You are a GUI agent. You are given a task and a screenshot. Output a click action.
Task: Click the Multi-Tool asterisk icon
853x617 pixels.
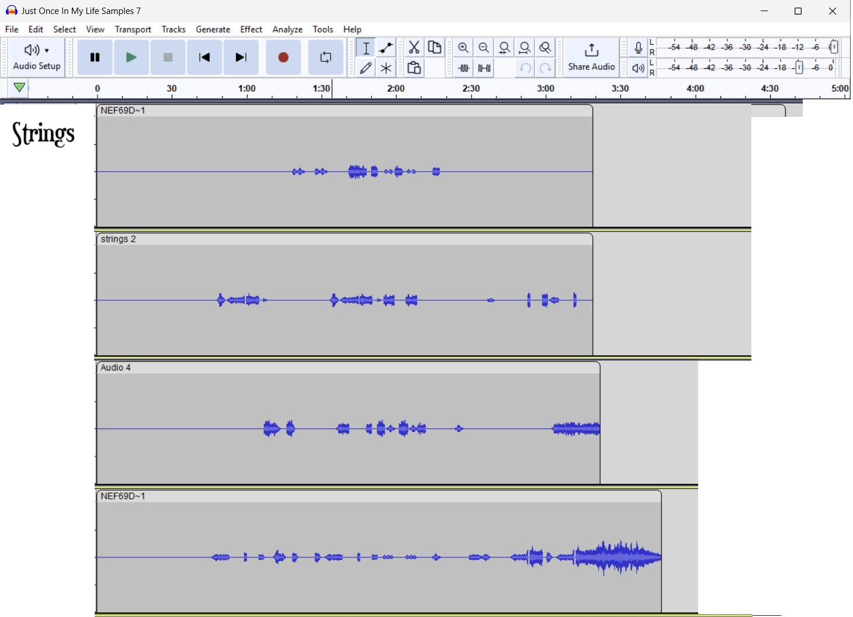point(386,68)
